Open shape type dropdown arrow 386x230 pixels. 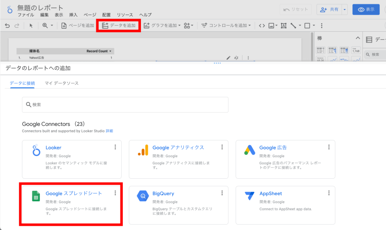(x=314, y=25)
